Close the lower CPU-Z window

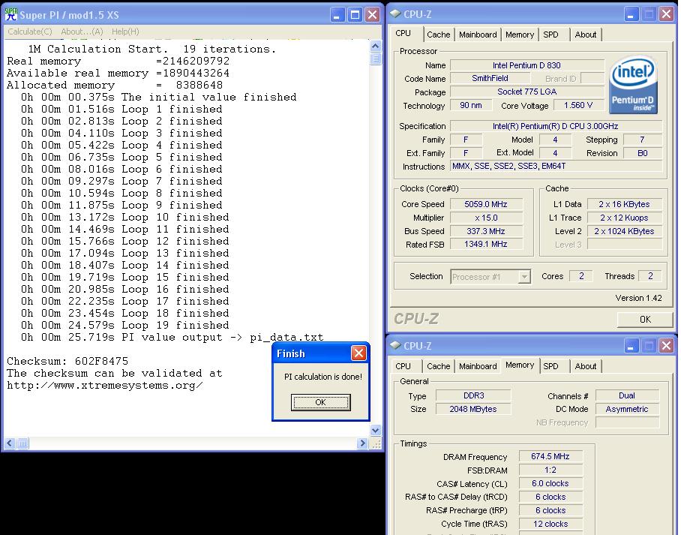(666, 346)
